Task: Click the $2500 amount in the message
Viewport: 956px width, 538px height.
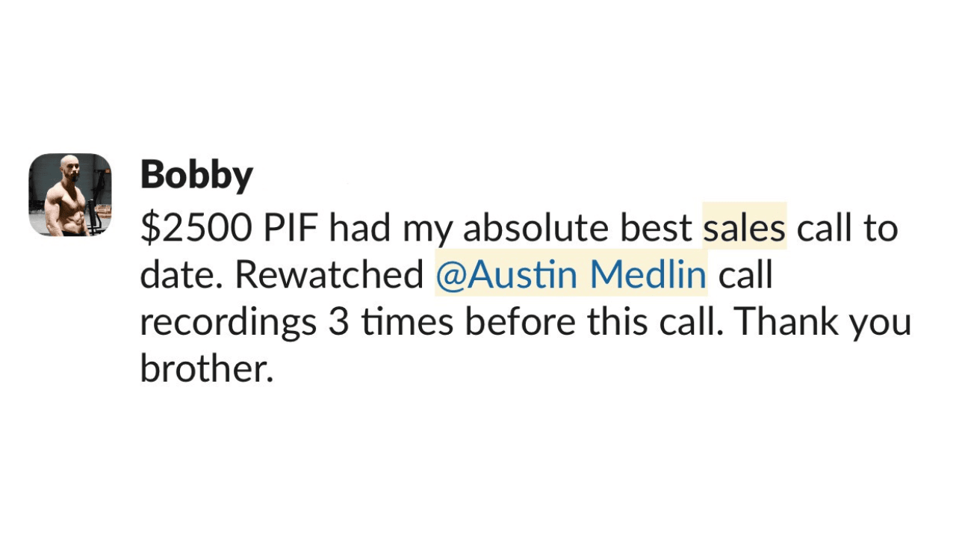Action: (196, 229)
